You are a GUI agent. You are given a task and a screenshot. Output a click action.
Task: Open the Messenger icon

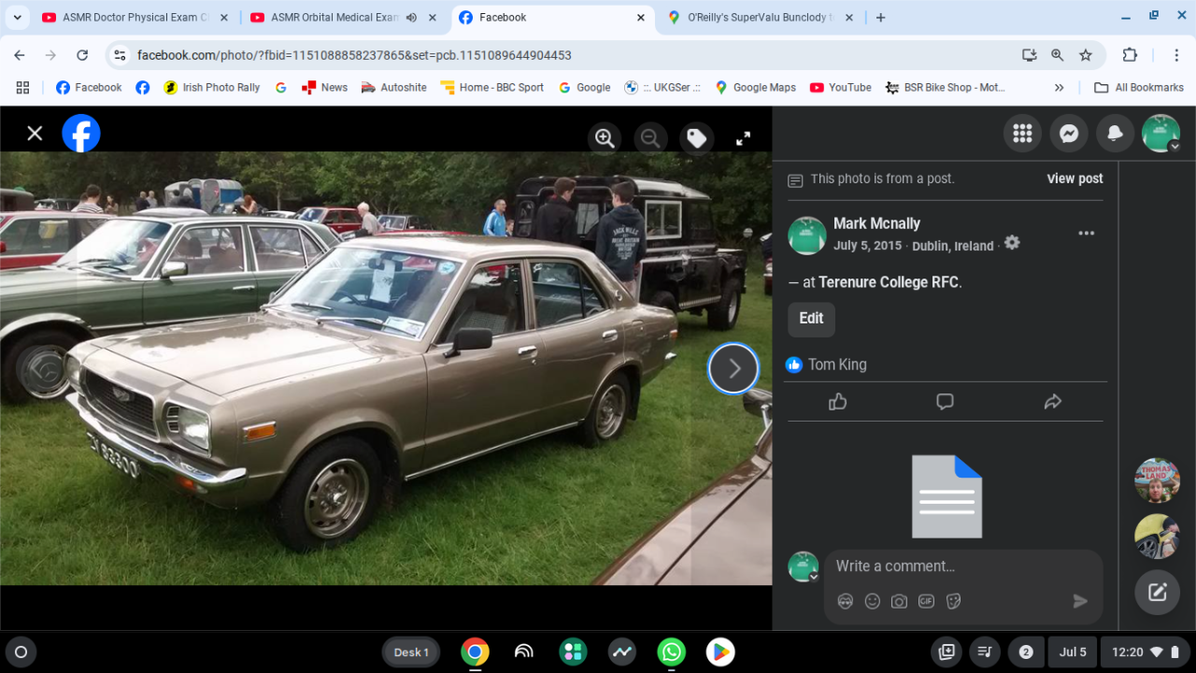[x=1069, y=134]
